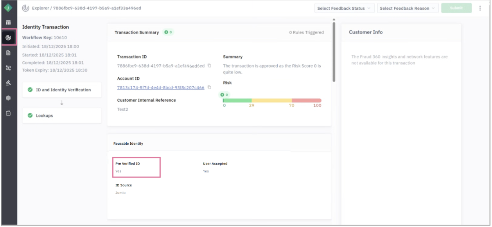Image resolution: width=492 pixels, height=227 pixels.
Task: Open the Account ID 7813c174 link
Action: click(160, 88)
